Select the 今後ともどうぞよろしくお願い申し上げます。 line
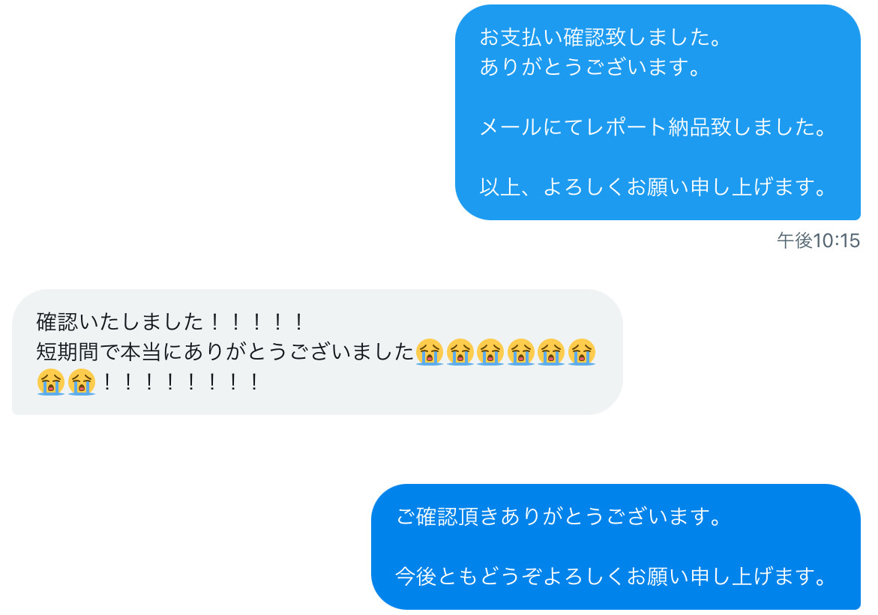This screenshot has height=615, width=878. click(x=612, y=576)
